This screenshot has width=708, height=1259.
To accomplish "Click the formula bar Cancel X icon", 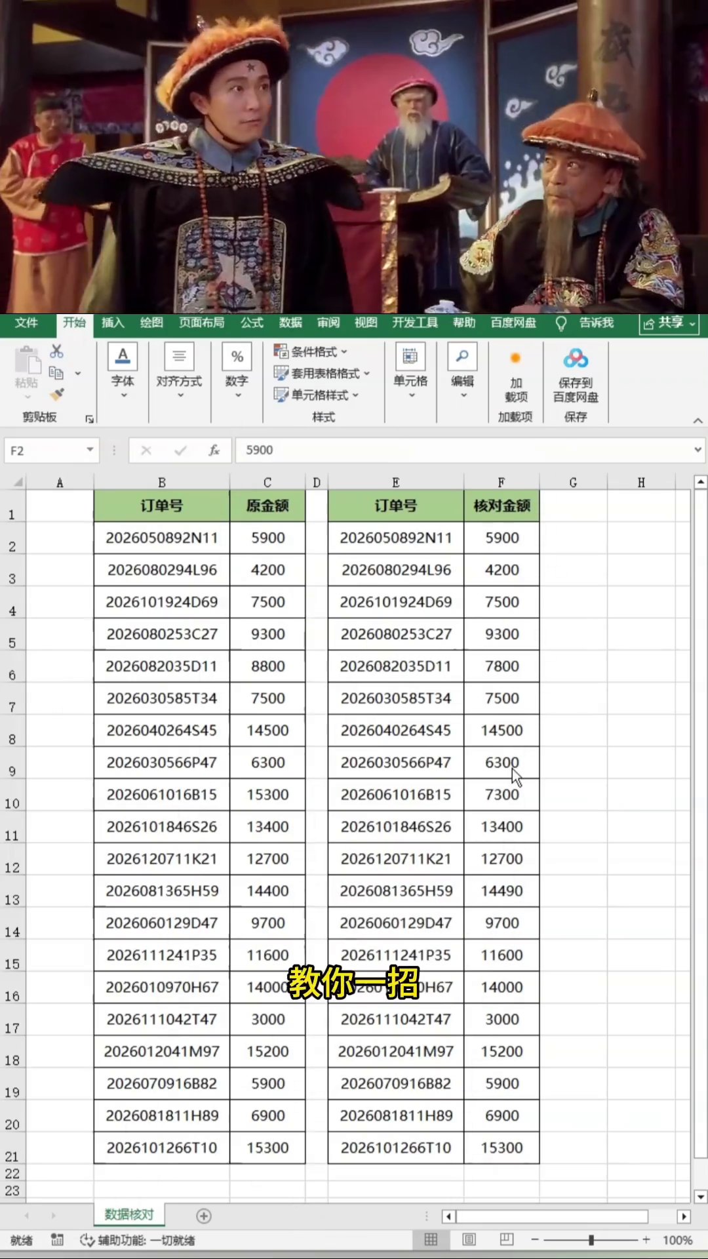I will pyautogui.click(x=146, y=450).
